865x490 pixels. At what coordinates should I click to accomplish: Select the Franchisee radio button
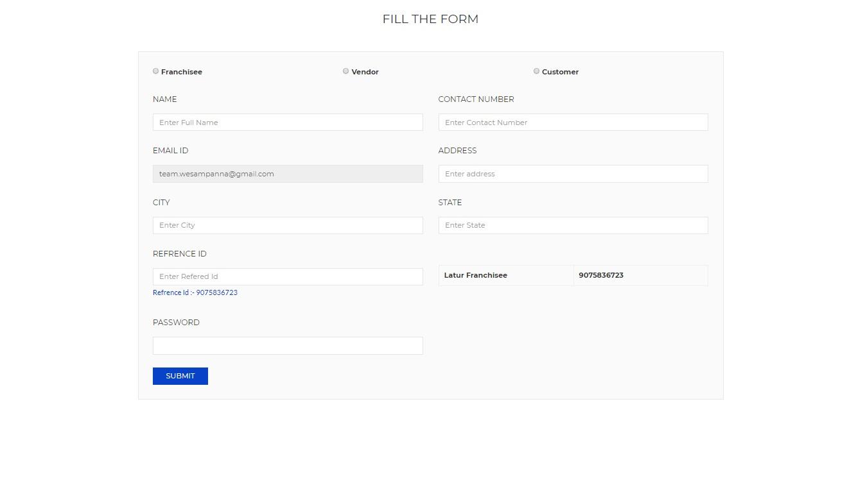[x=155, y=71]
